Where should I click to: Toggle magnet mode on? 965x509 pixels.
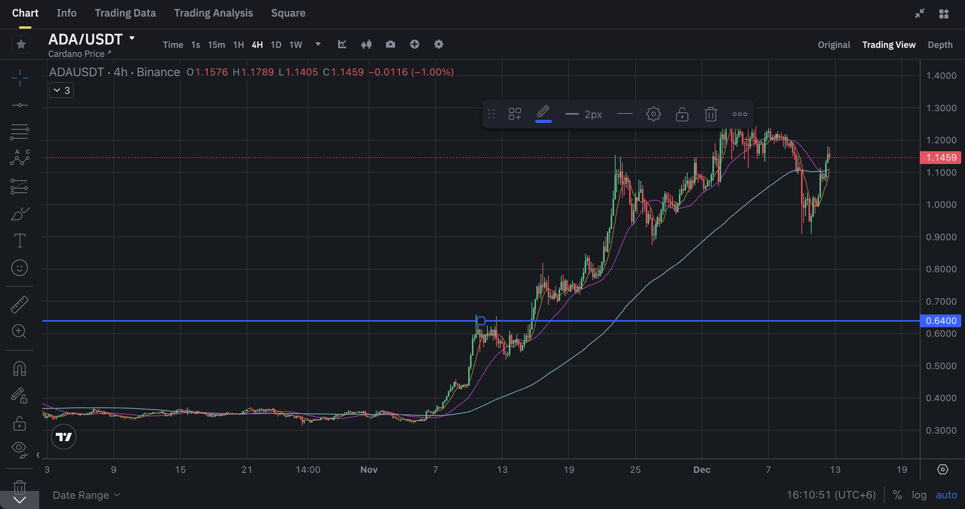[19, 368]
